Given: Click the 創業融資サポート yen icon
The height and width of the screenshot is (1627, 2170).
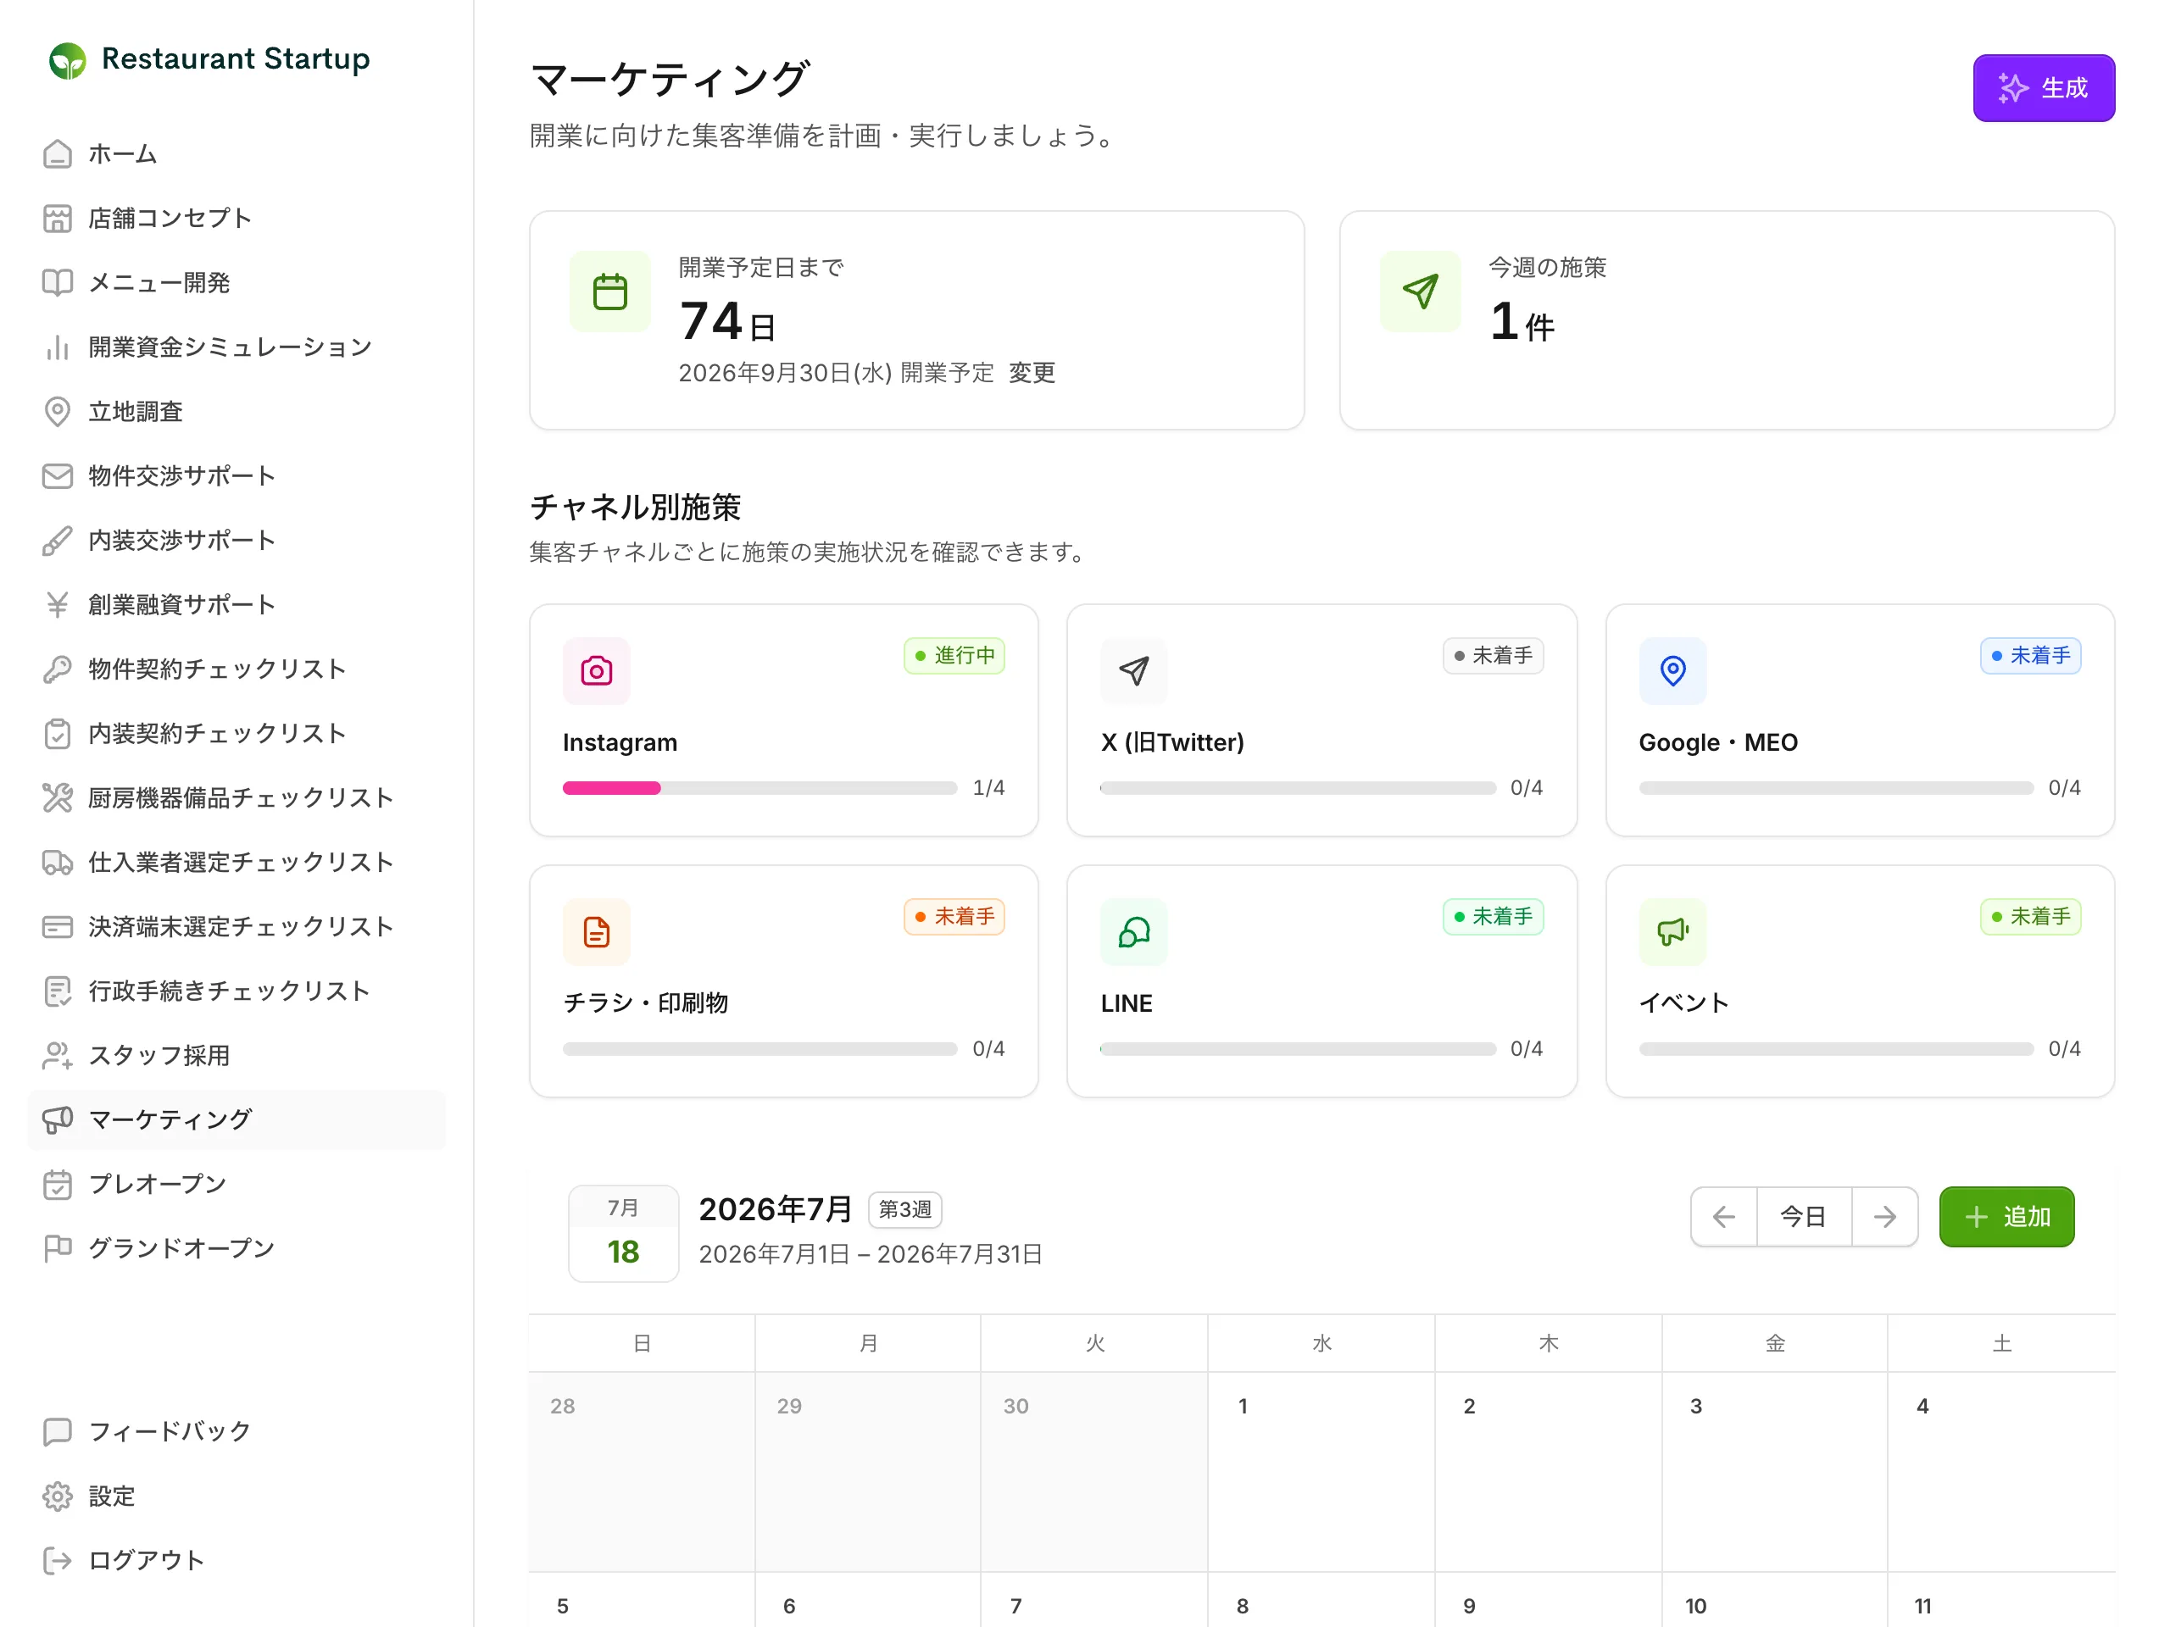Looking at the screenshot, I should click(58, 605).
